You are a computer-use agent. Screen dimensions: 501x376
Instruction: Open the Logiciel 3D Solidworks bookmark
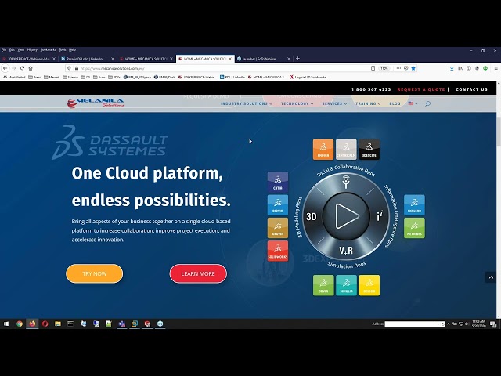coord(309,77)
